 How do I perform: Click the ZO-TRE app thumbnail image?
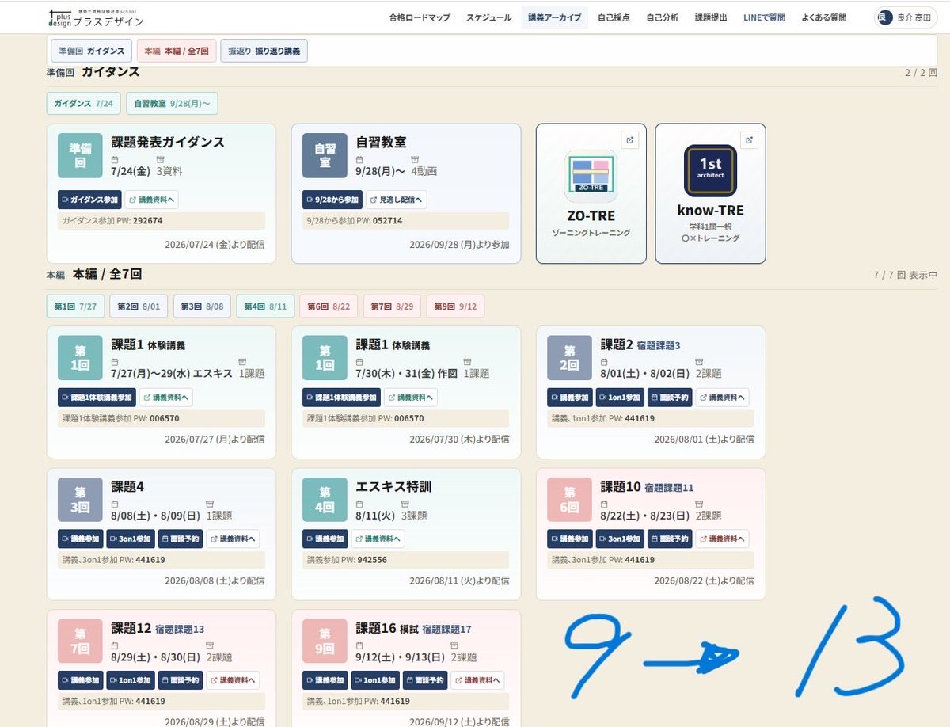pyautogui.click(x=591, y=176)
